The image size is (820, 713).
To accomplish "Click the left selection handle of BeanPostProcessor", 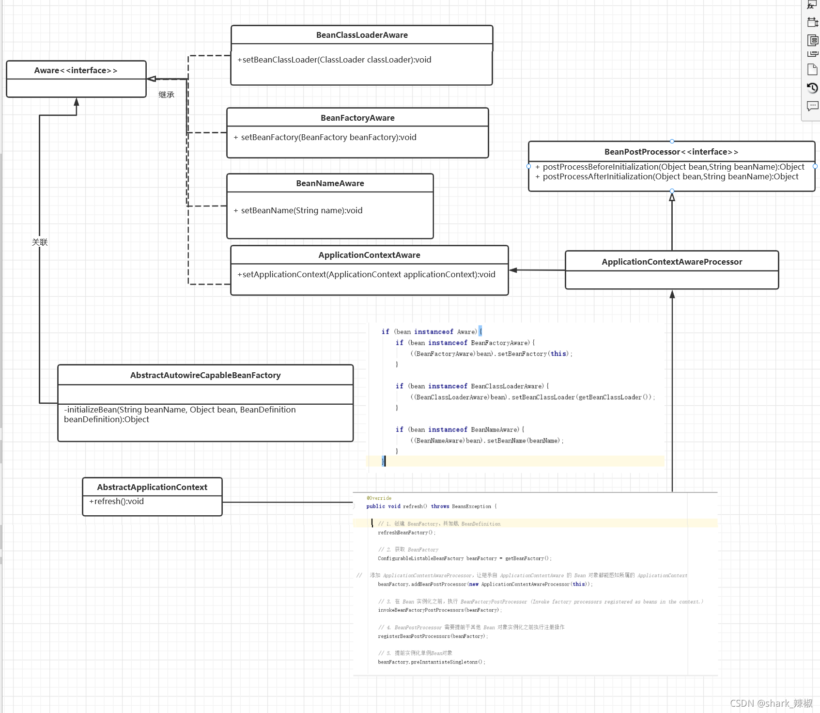I will click(528, 166).
